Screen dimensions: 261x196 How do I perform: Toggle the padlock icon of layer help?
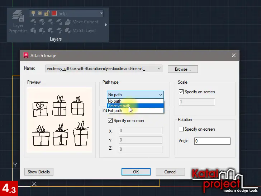tap(47, 13)
